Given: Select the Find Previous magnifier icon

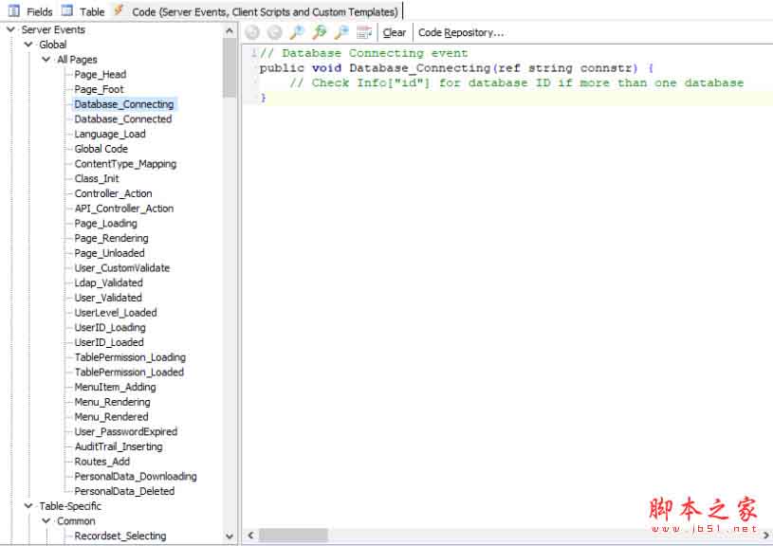Looking at the screenshot, I should (x=340, y=31).
